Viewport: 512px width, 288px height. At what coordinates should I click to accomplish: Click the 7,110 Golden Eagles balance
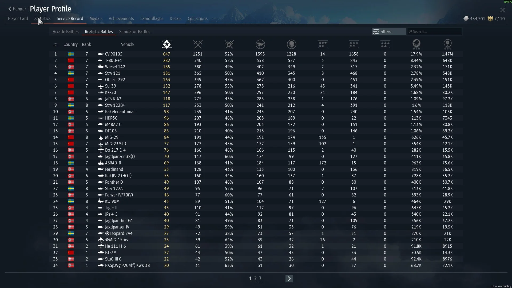click(499, 19)
